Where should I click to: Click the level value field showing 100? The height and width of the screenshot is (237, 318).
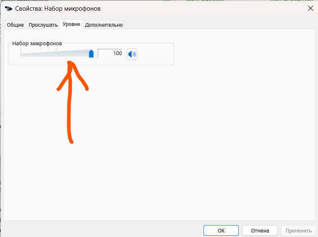110,53
